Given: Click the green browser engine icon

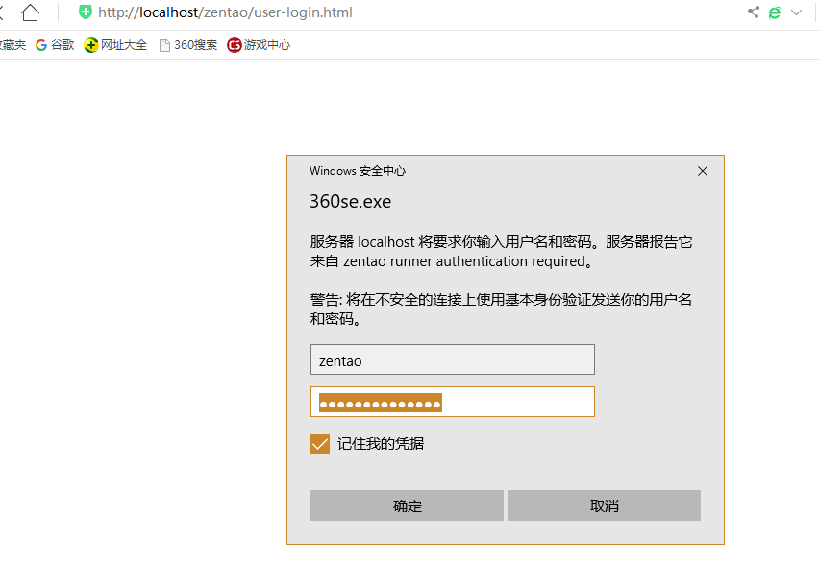Looking at the screenshot, I should (774, 12).
